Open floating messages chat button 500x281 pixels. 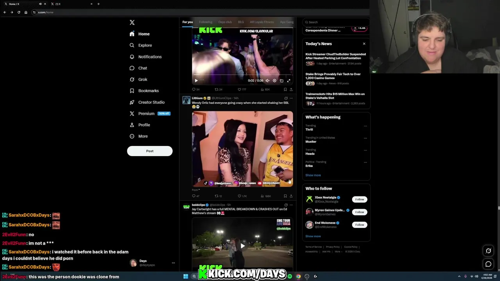click(x=488, y=264)
